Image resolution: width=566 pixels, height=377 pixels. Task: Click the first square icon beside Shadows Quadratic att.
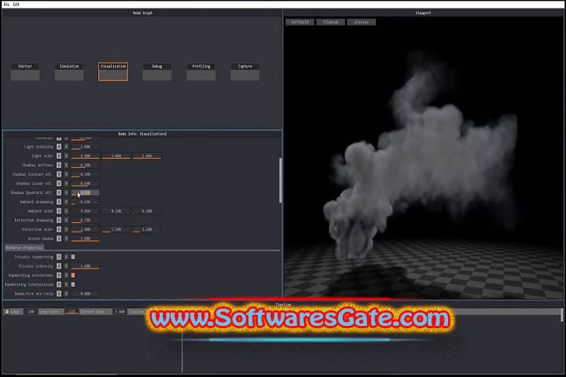(x=59, y=192)
